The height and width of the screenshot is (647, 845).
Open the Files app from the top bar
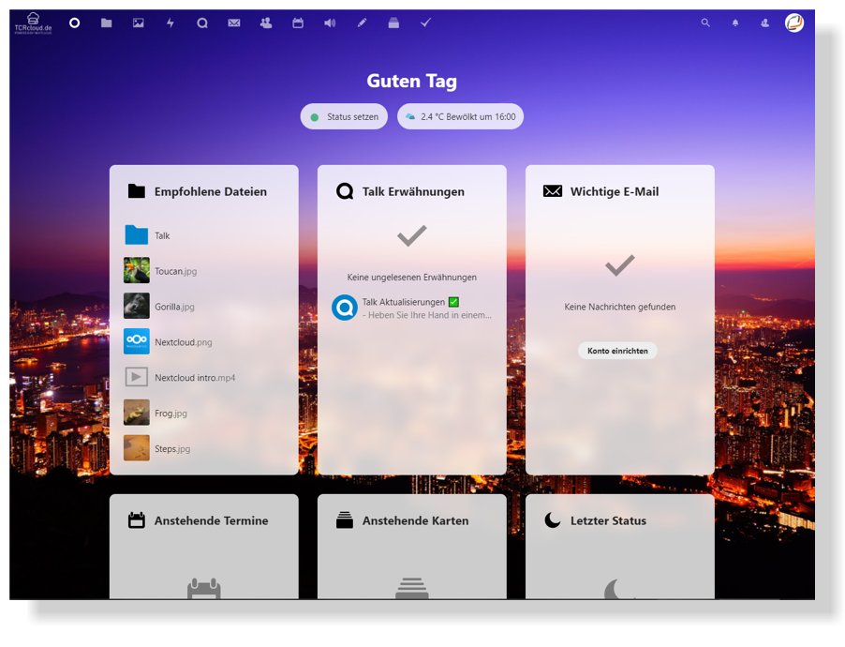(106, 23)
